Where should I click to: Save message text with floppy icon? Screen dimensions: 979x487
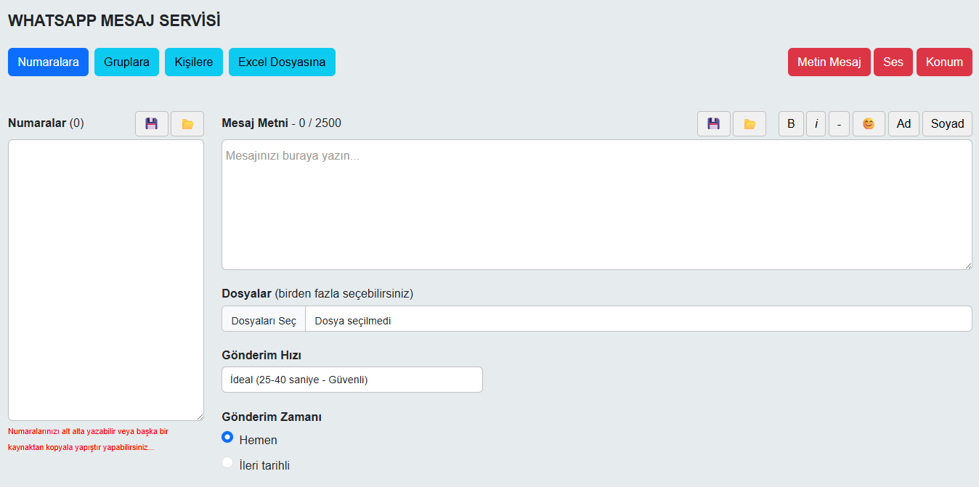(713, 124)
